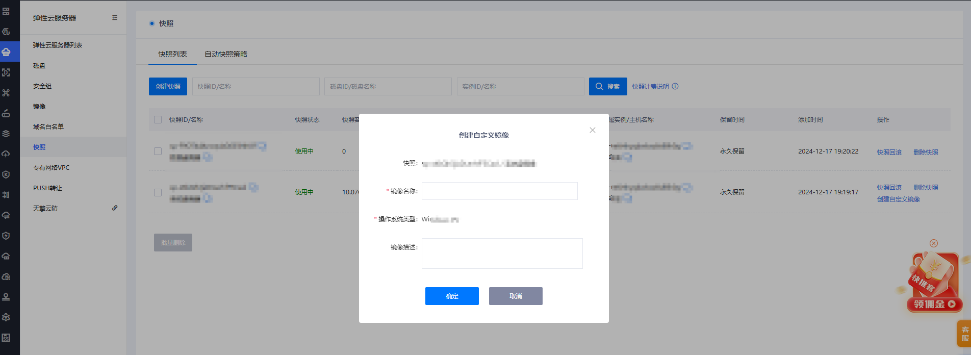Viewport: 971px width, 355px height.
Task: Click the 镜像描述 text area
Action: click(502, 253)
